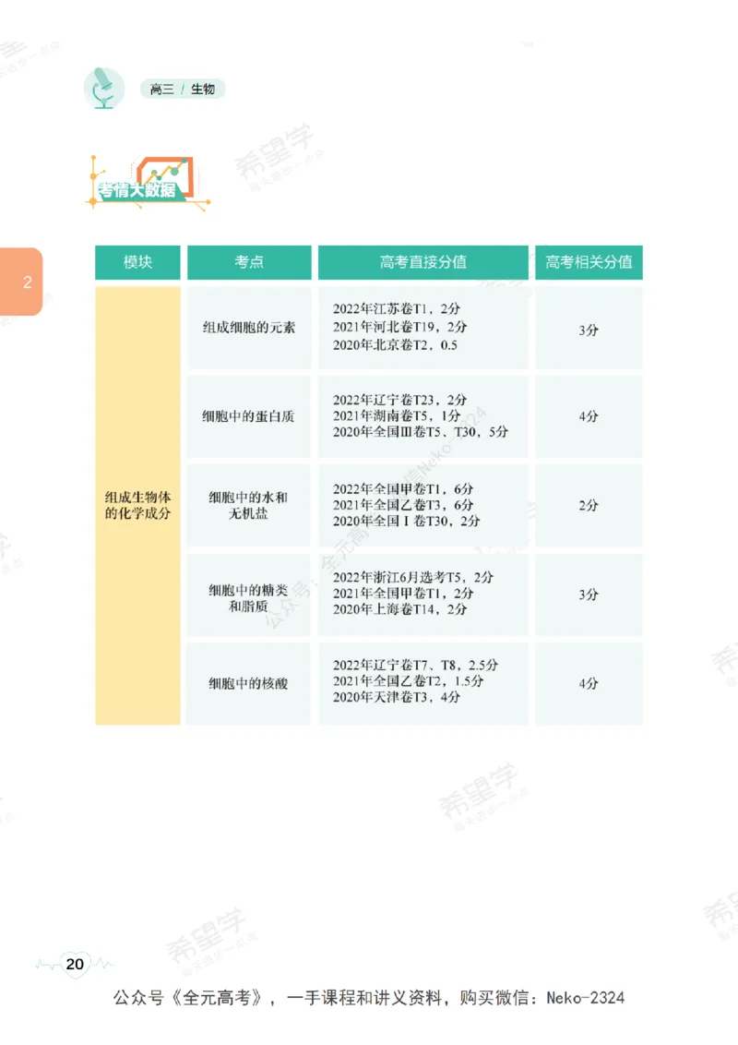Image resolution: width=738 pixels, height=1045 pixels.
Task: Select the 组成生物体的化学成分 module cell
Action: point(137,505)
